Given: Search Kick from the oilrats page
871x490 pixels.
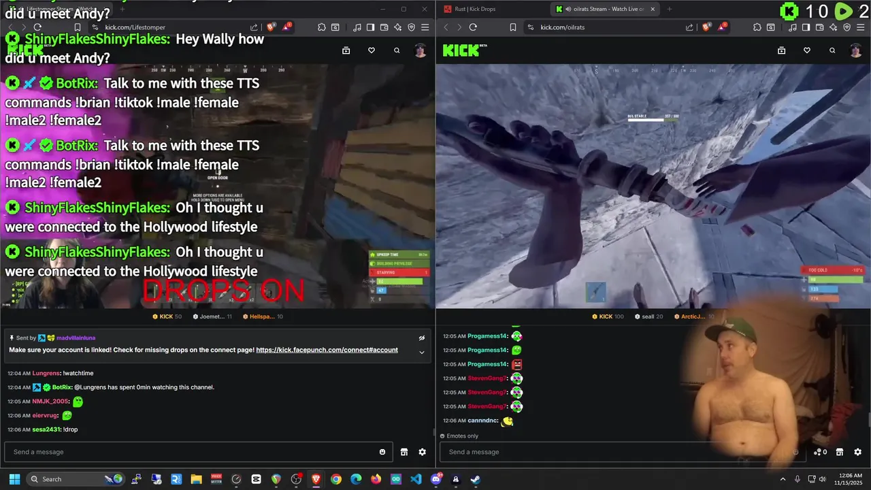Looking at the screenshot, I should (832, 50).
